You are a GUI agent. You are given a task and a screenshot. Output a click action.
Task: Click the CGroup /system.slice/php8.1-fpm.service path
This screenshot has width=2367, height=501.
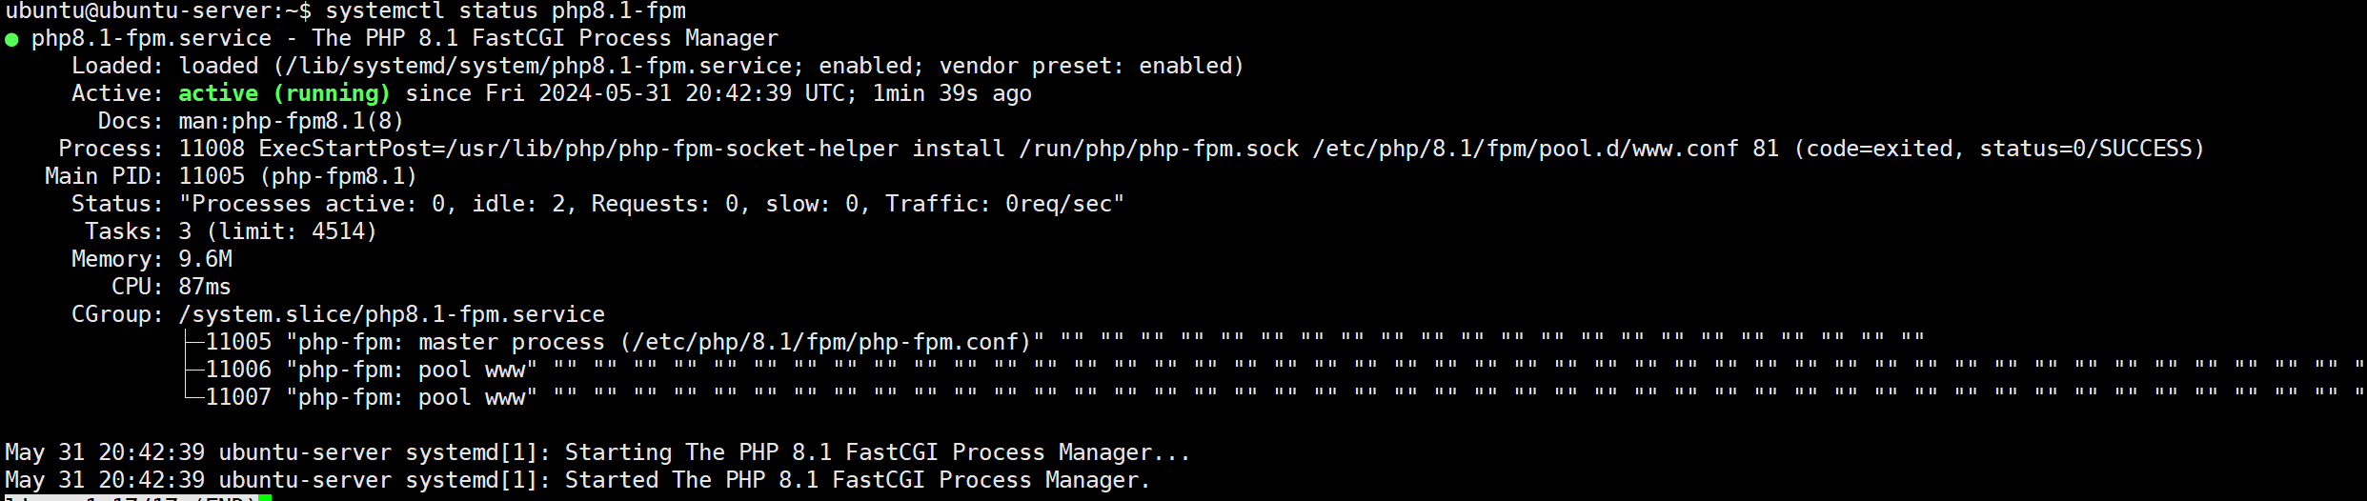coord(392,314)
